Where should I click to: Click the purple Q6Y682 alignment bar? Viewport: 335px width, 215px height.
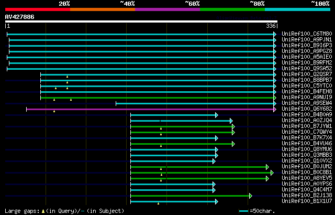(x=150, y=109)
